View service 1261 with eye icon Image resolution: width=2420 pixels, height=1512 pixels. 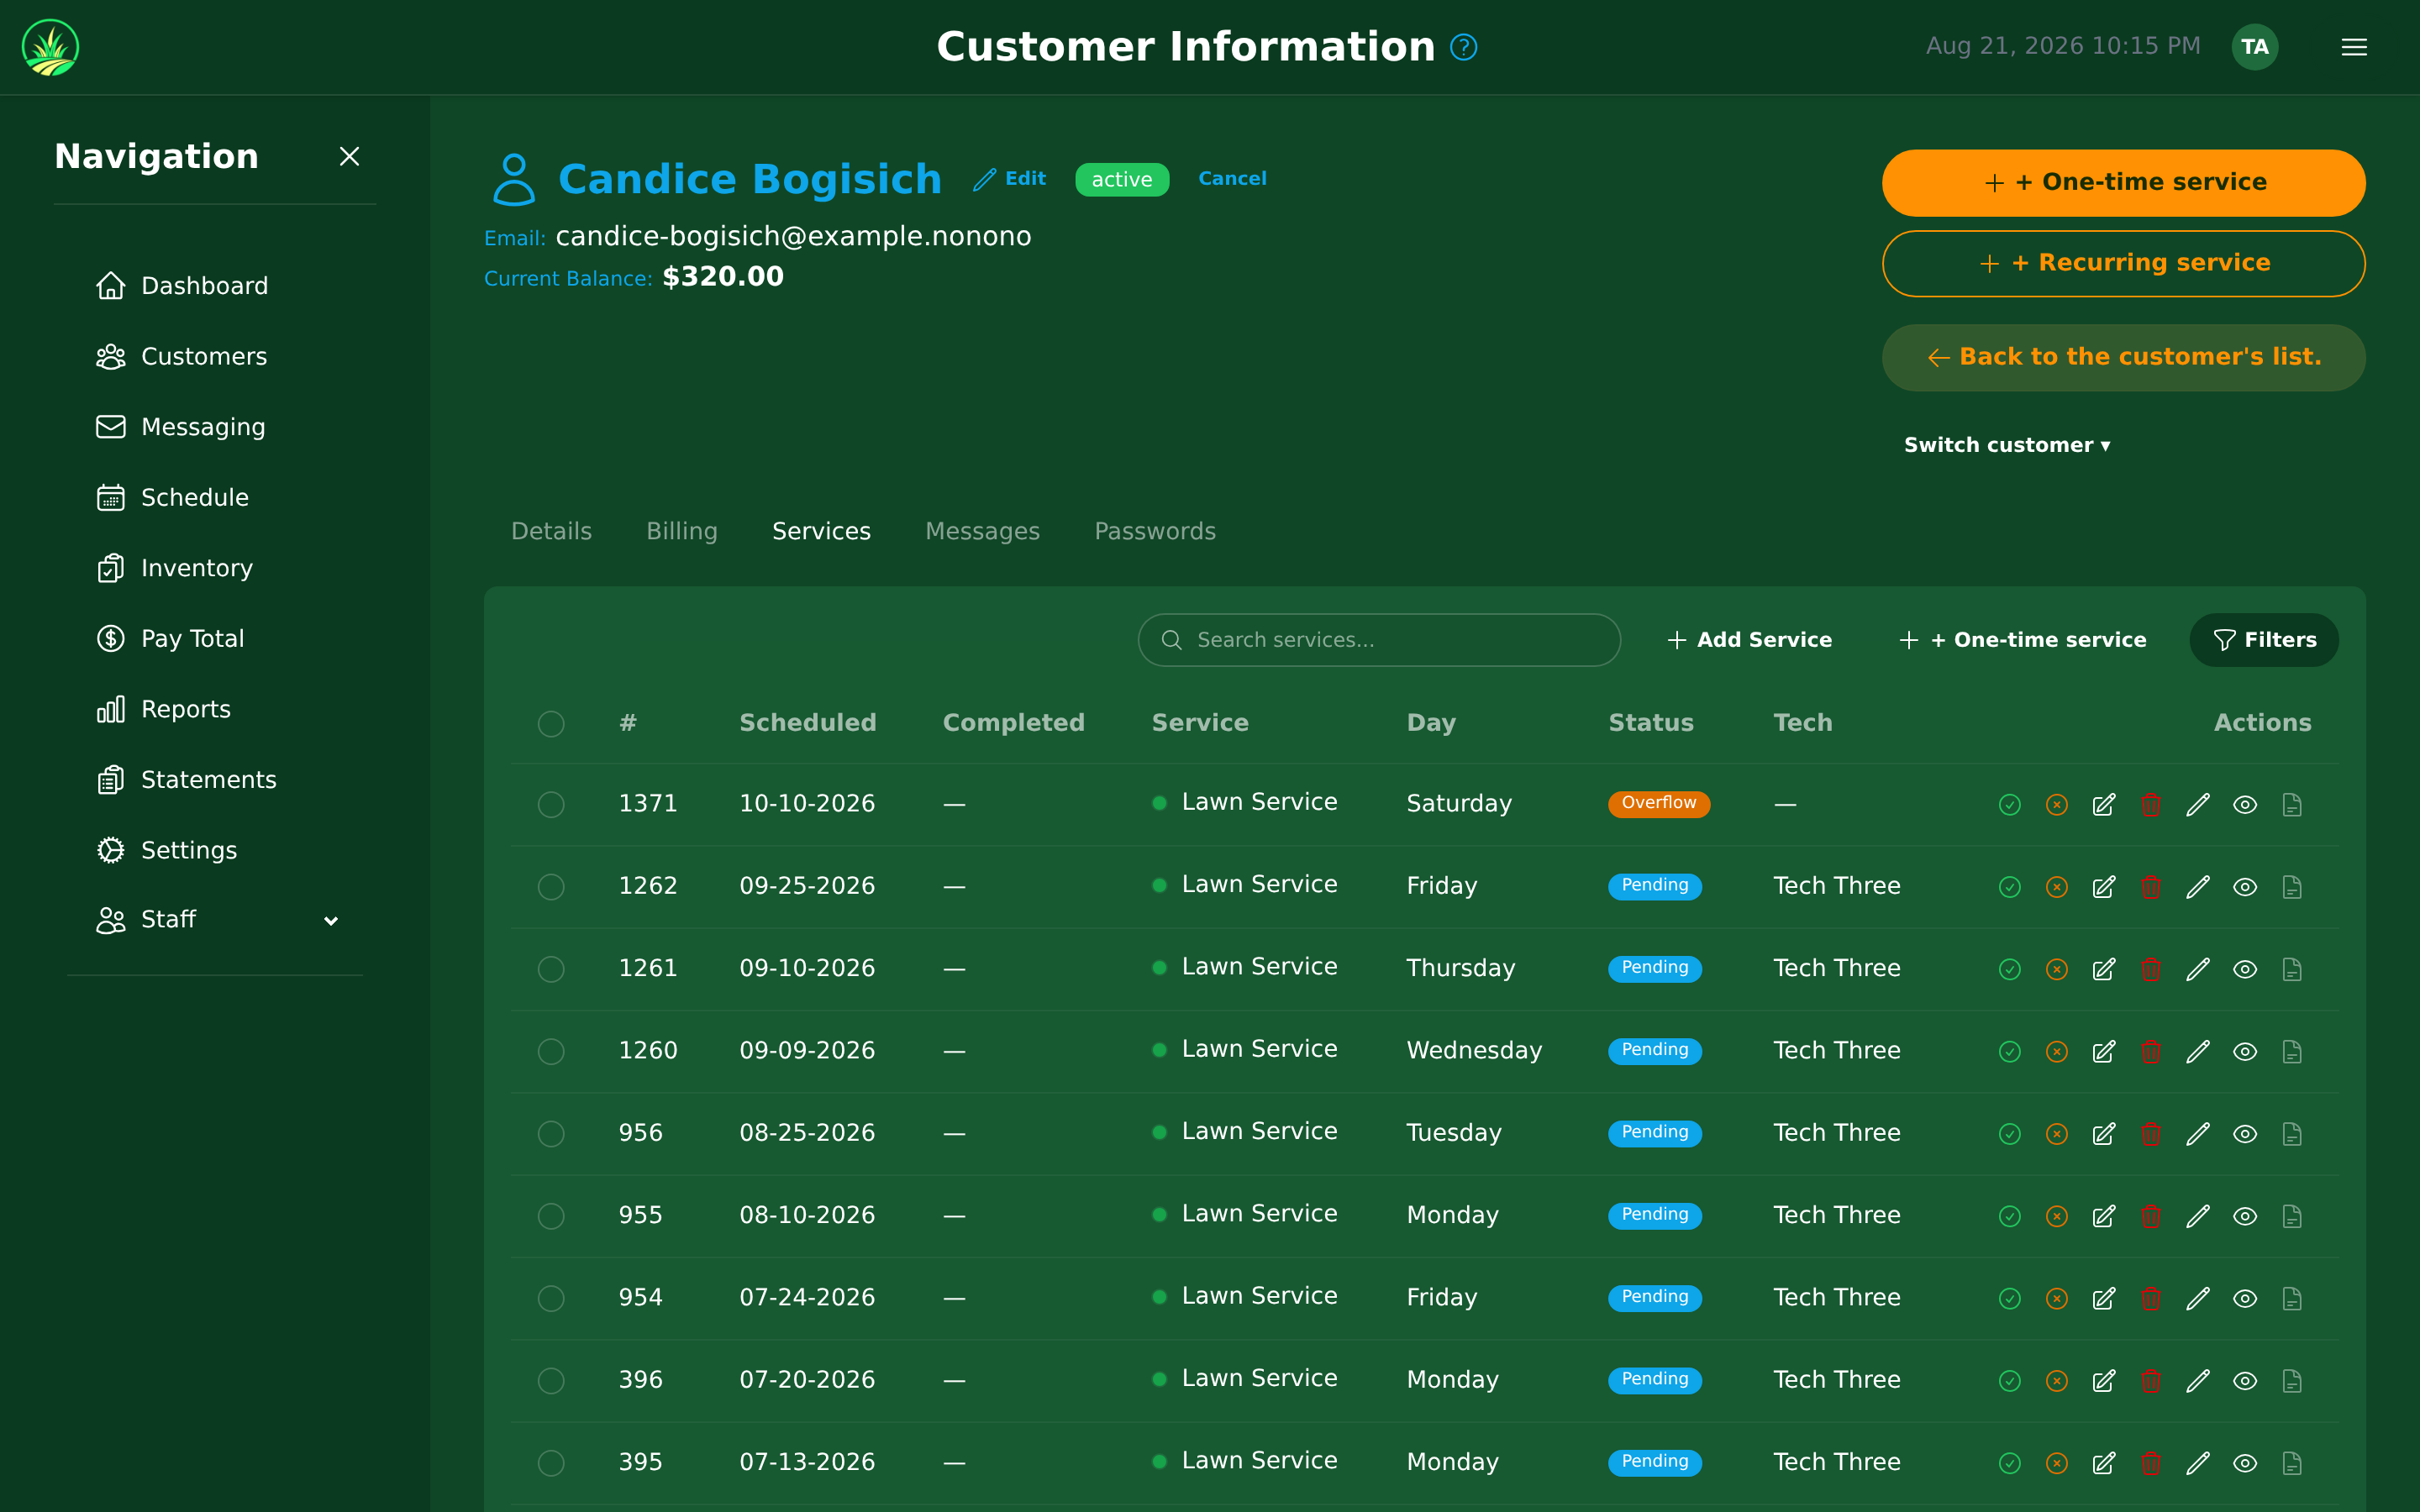(2245, 969)
